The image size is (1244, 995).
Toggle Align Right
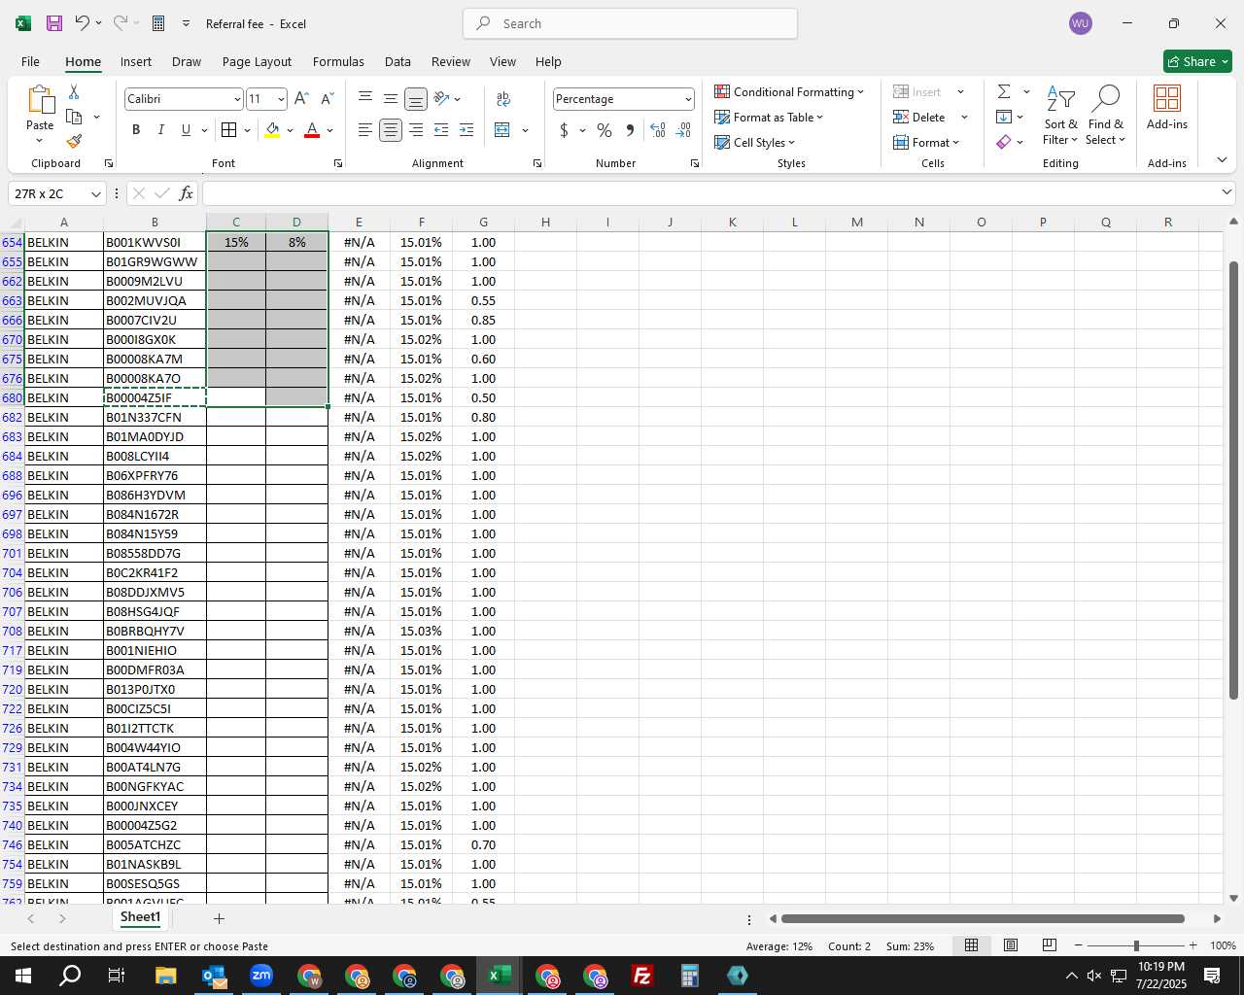coord(416,130)
